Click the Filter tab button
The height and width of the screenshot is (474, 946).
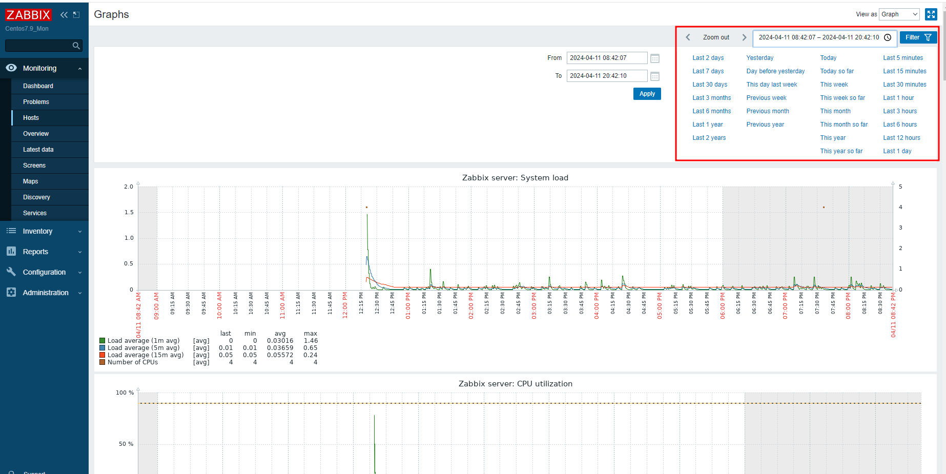tap(918, 37)
